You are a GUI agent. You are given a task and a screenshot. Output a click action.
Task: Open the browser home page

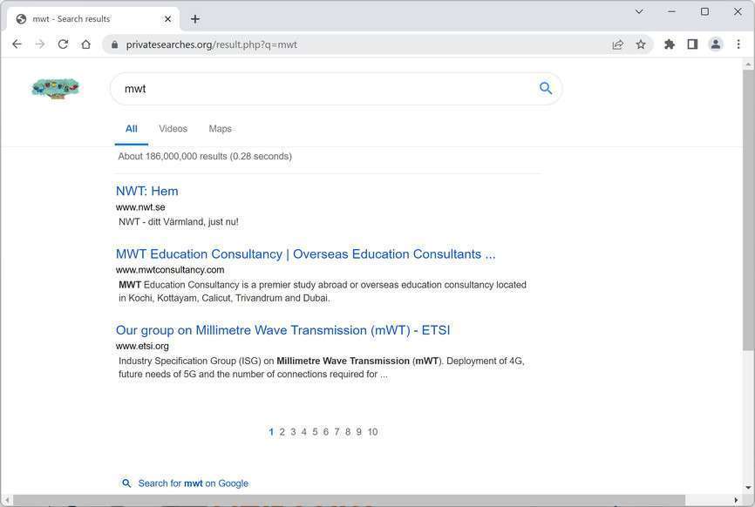point(85,44)
